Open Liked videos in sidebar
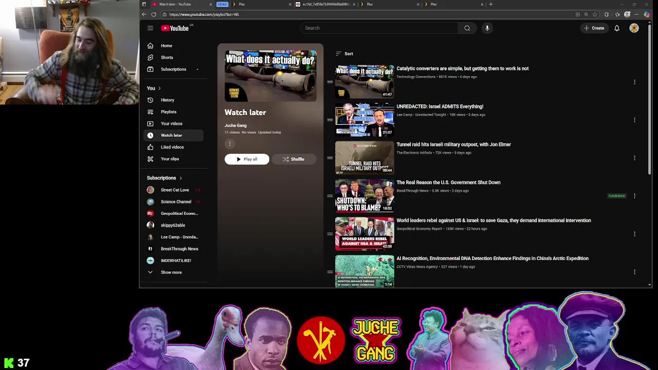 (x=173, y=147)
